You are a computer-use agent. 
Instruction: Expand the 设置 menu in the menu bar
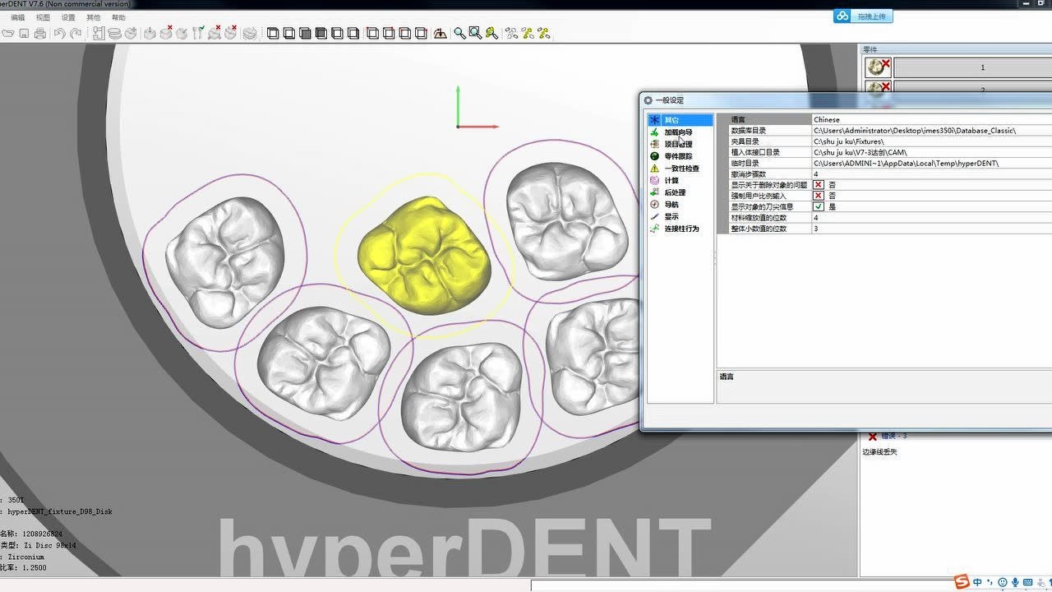point(69,16)
